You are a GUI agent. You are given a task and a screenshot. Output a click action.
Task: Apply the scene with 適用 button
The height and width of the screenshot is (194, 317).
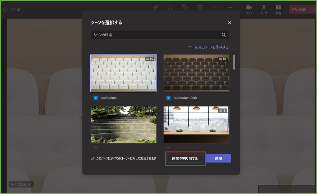[x=219, y=159]
